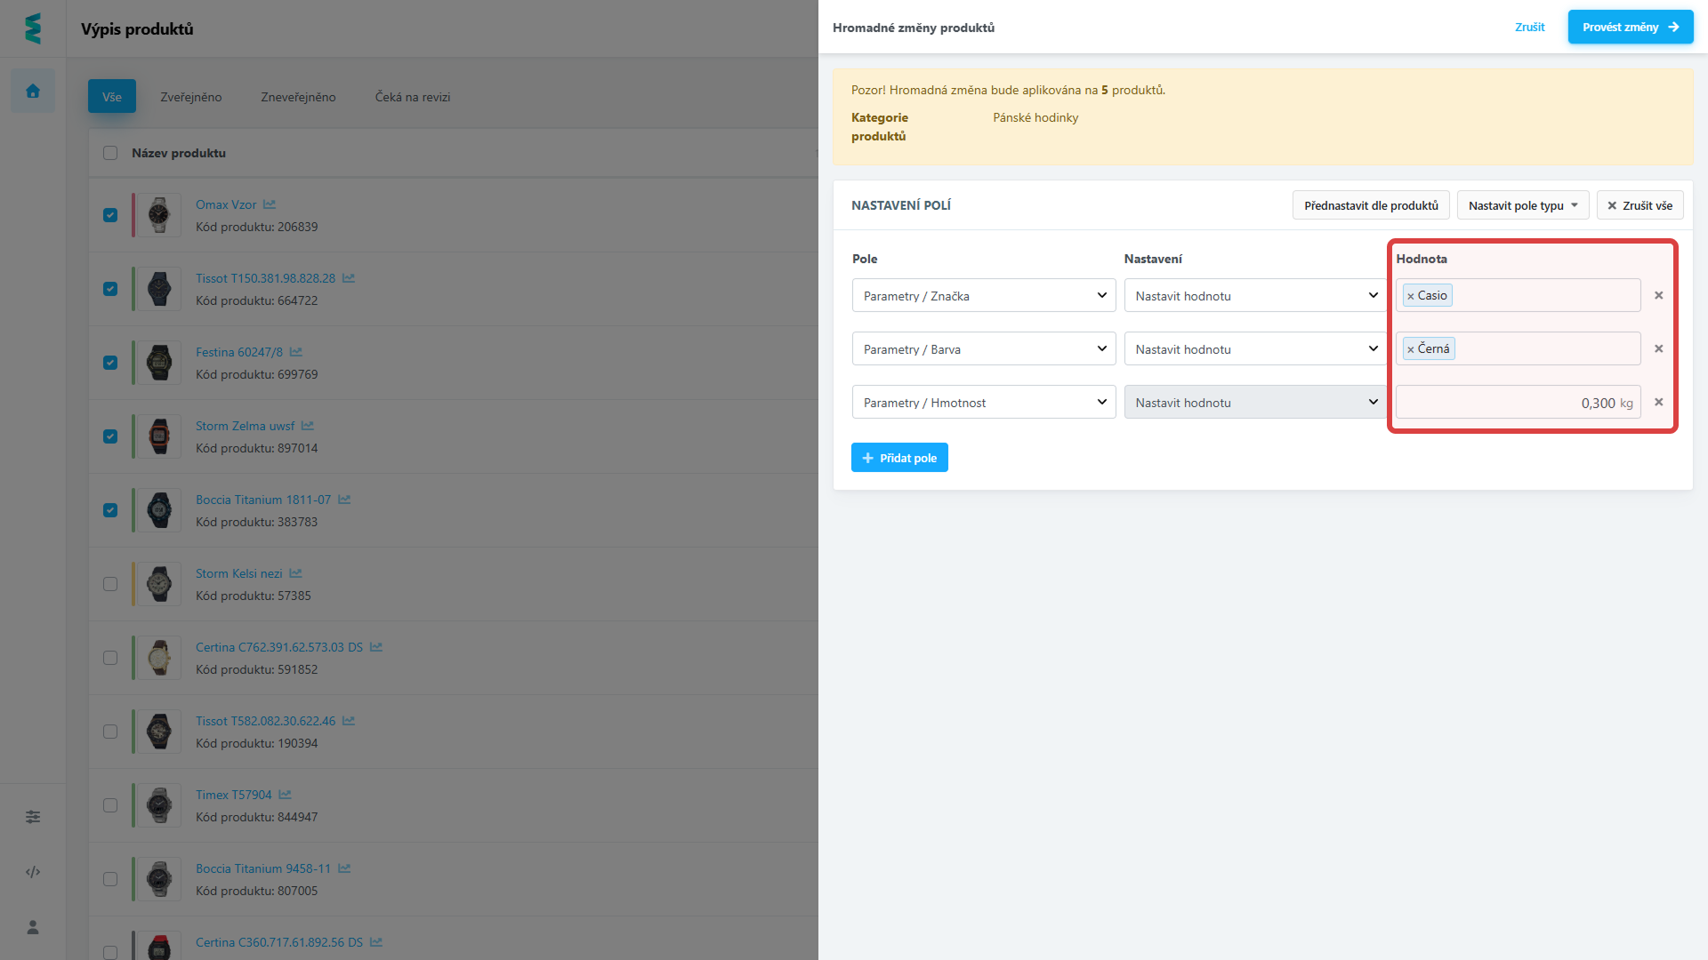Delete the Parametry / Hmotnost field row
1708x960 pixels.
pyautogui.click(x=1658, y=402)
